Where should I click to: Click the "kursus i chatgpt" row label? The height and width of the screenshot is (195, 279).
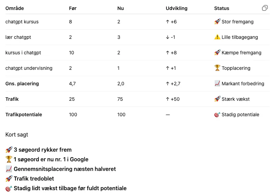(23, 53)
